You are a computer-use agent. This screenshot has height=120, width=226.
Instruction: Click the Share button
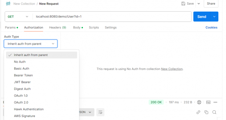coord(211,4)
